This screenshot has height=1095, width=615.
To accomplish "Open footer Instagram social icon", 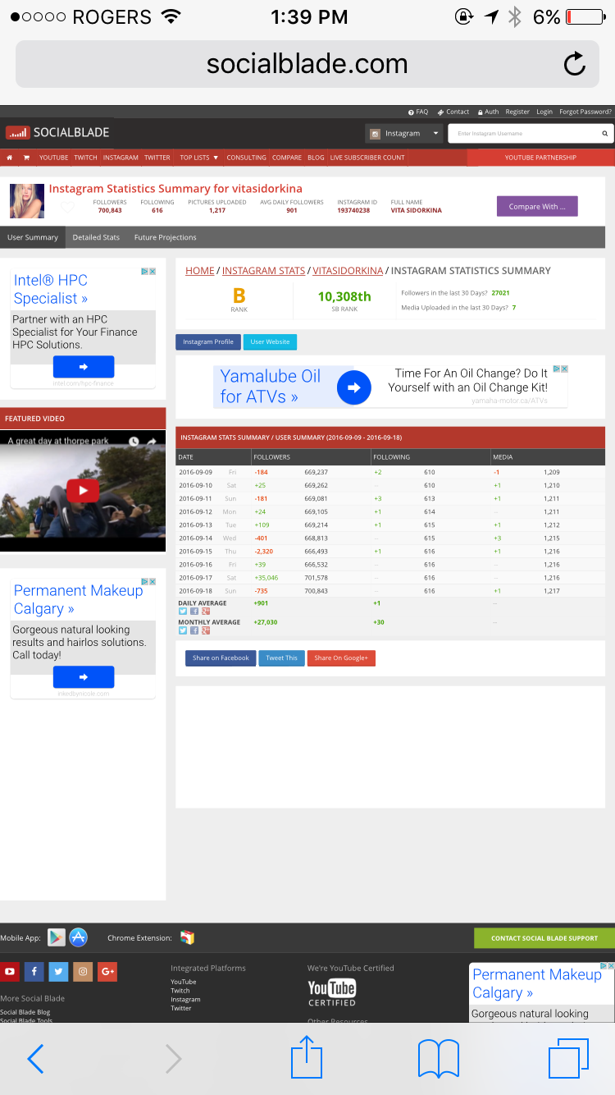I will (83, 972).
